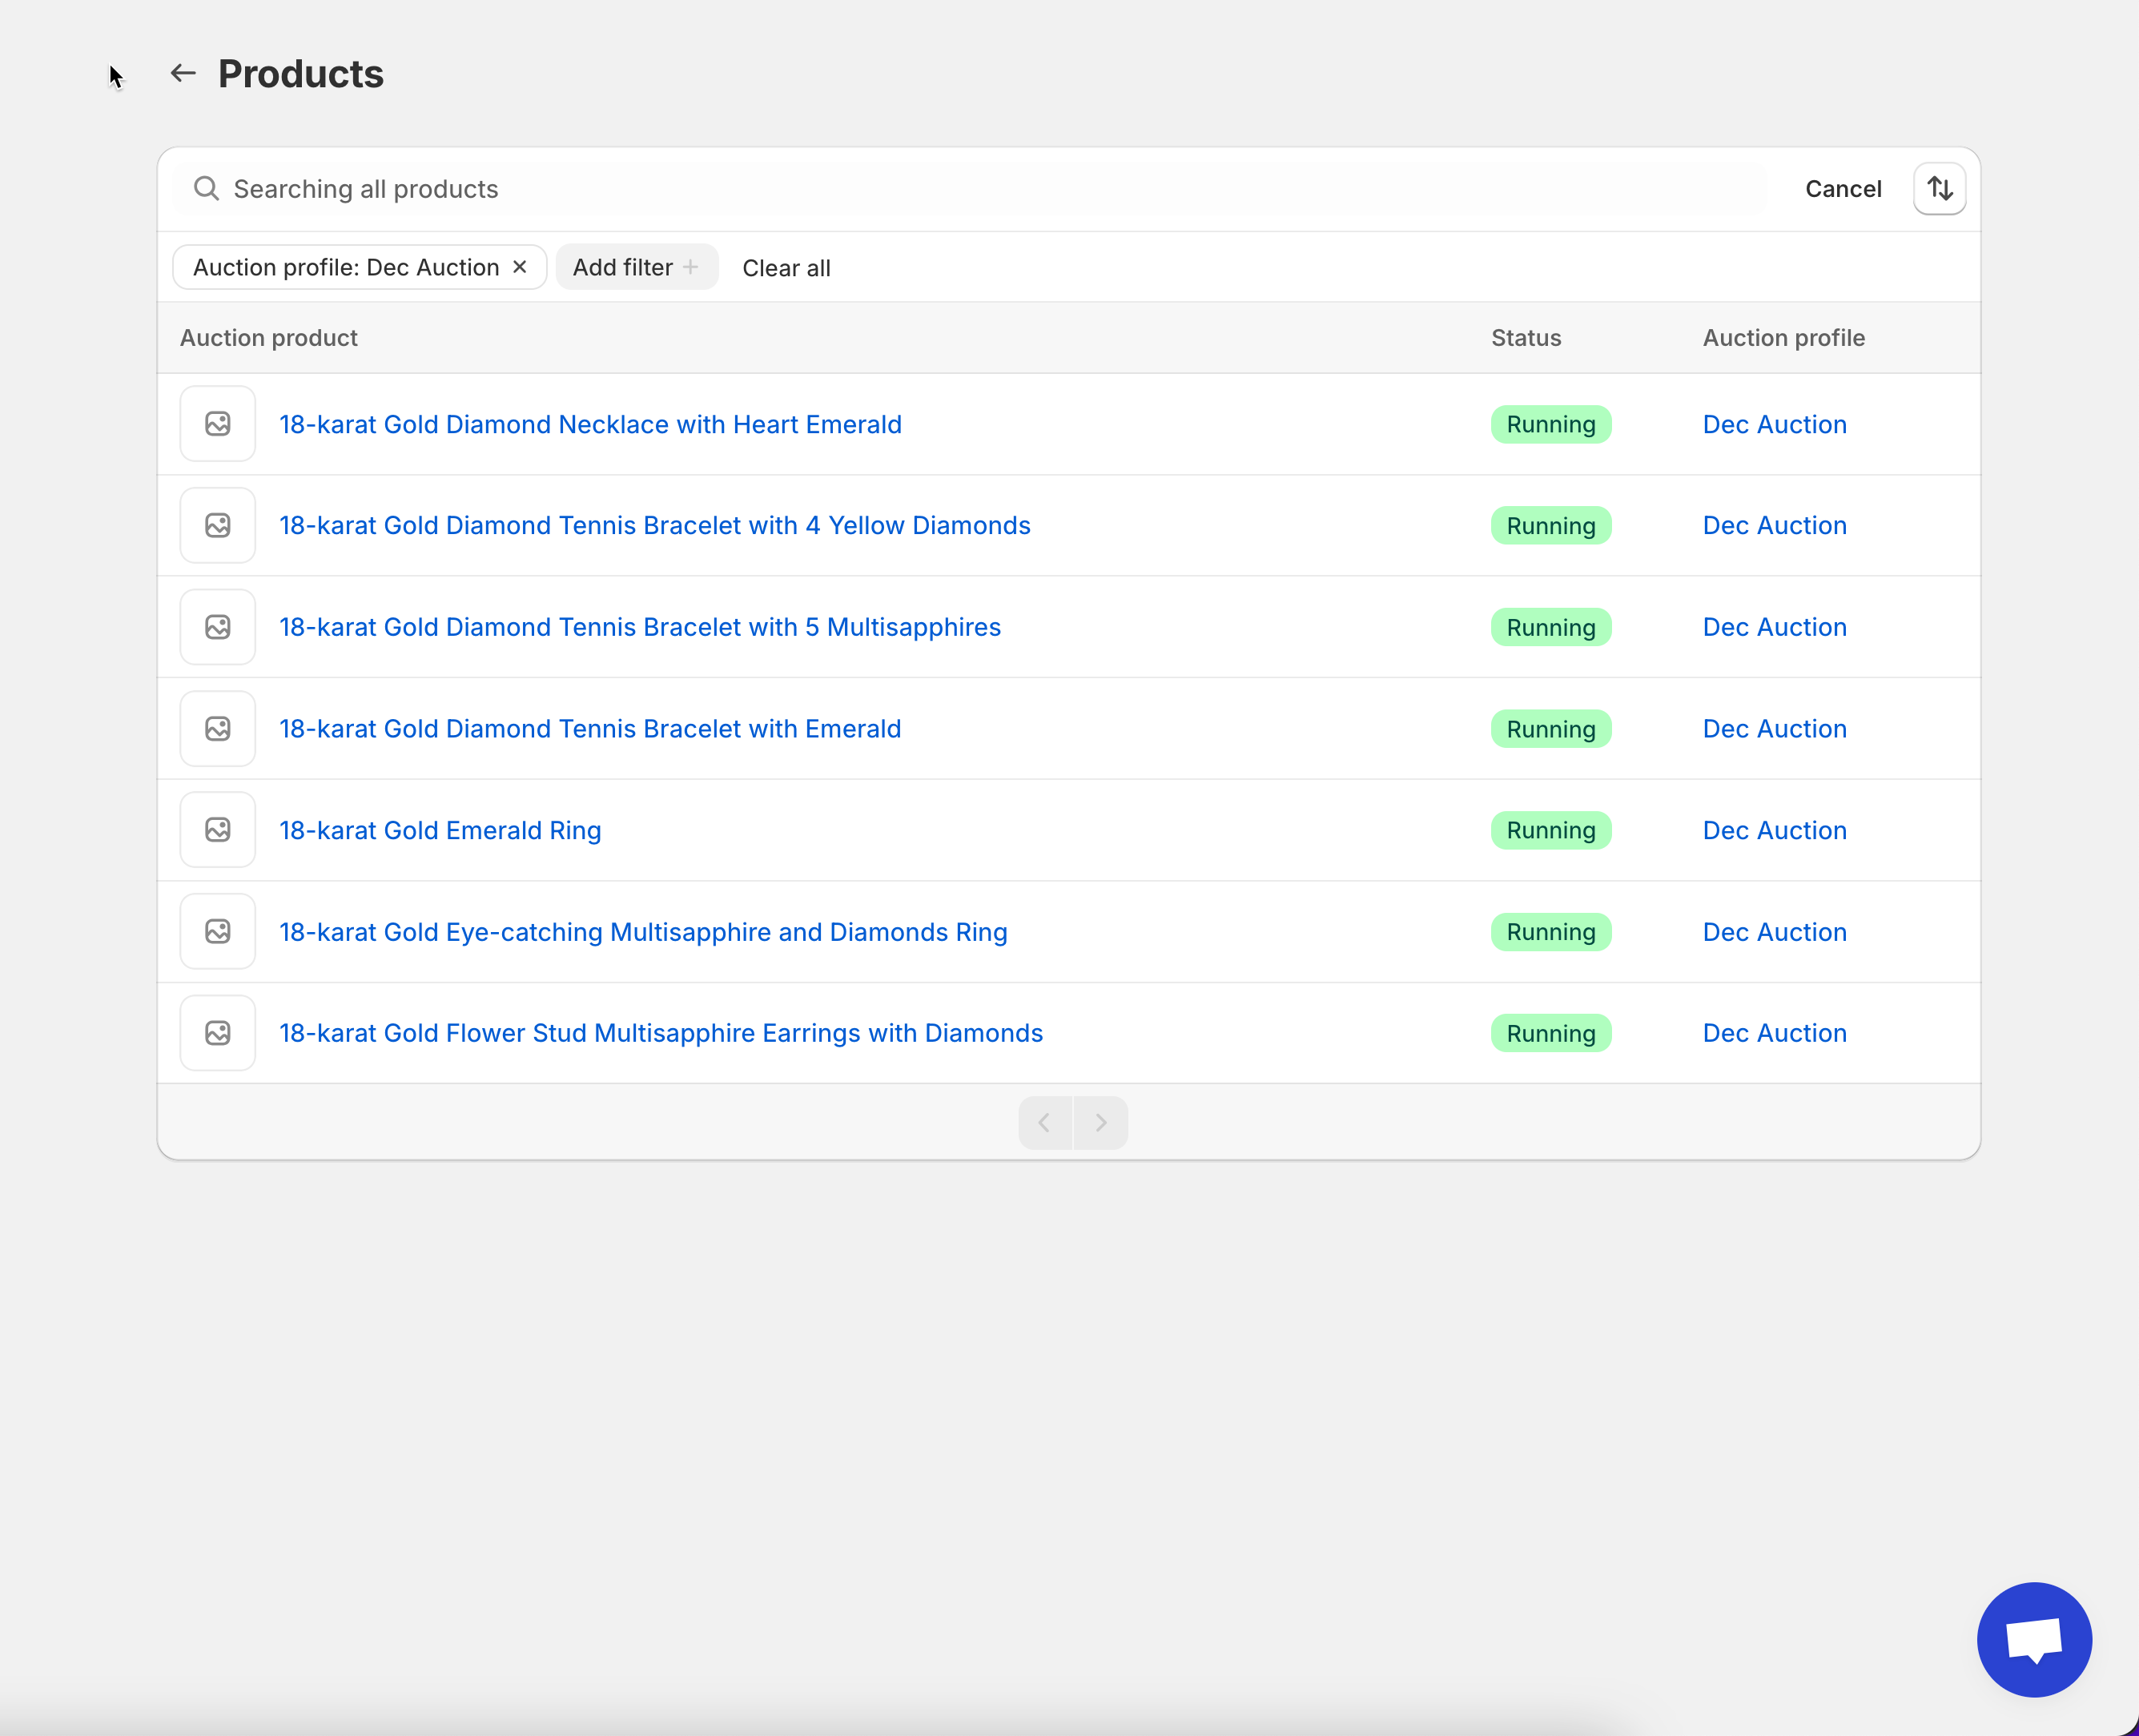Open the sort options button
Viewport: 2139px width, 1736px height.
(x=1939, y=188)
